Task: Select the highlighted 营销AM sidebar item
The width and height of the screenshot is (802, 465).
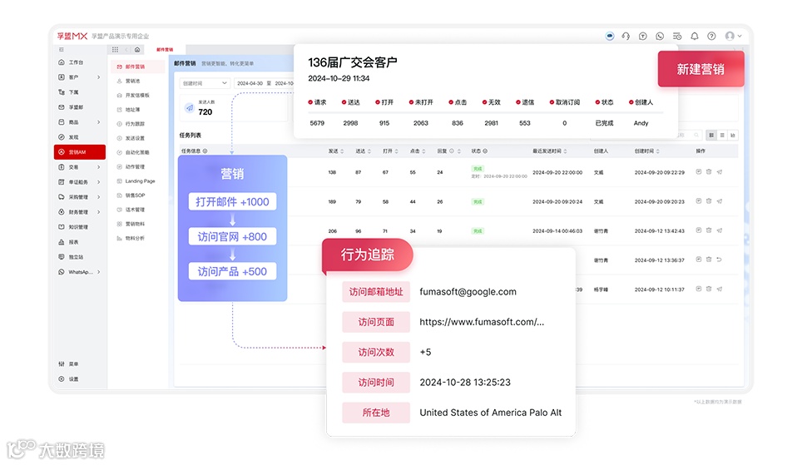Action: 80,152
